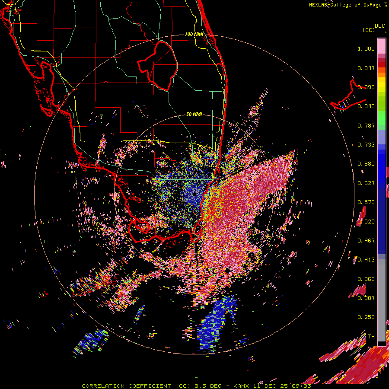Click the 0.840 scale value
389x389 pixels.
click(366, 106)
